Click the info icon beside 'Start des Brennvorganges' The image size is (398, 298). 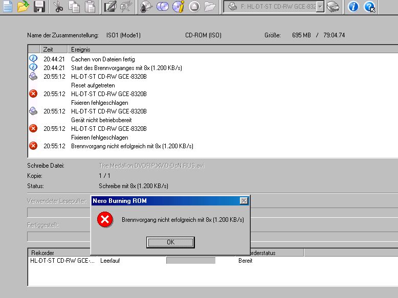(x=33, y=67)
